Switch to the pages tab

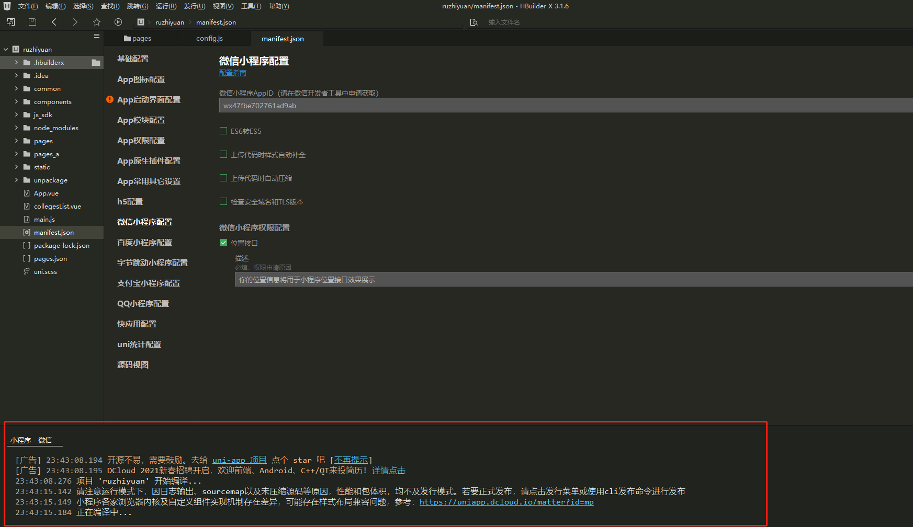pos(138,38)
